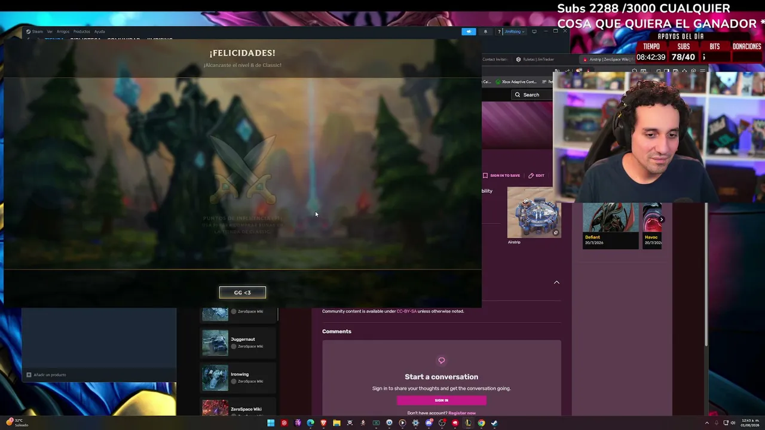Screen dimensions: 765x430
Task: Collapse the section with up chevron
Action: coord(556,282)
